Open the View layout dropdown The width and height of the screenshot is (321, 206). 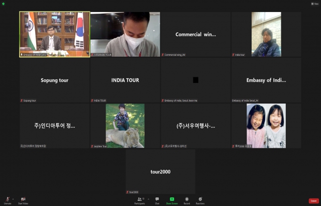click(x=314, y=3)
